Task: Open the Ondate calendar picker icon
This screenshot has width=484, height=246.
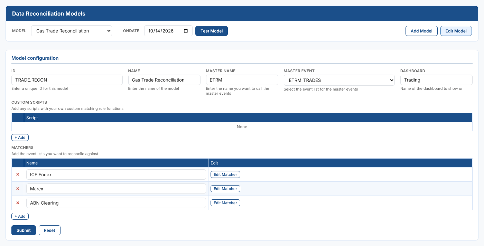Action: (186, 31)
